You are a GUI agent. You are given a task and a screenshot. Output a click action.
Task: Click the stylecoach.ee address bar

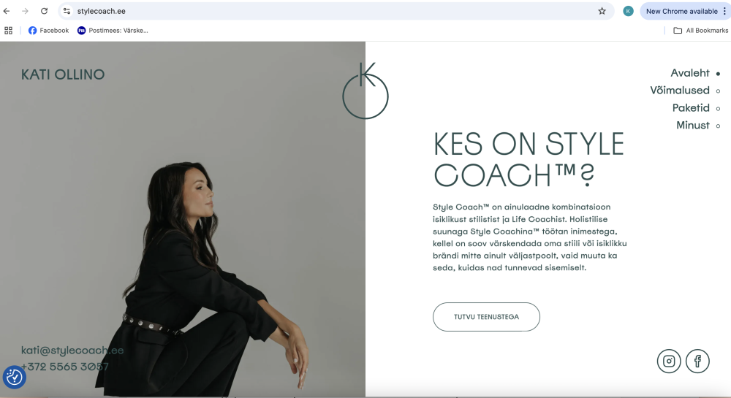[336, 11]
